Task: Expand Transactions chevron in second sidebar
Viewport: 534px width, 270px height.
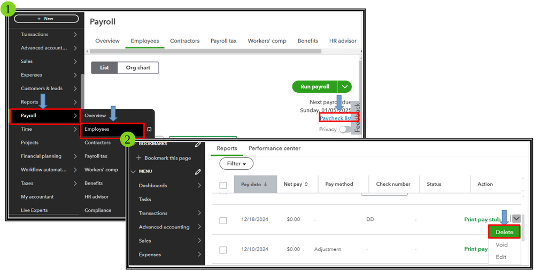Action: (x=199, y=213)
